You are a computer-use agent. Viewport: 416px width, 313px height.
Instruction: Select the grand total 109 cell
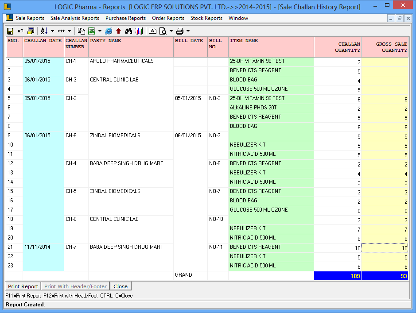click(338, 276)
